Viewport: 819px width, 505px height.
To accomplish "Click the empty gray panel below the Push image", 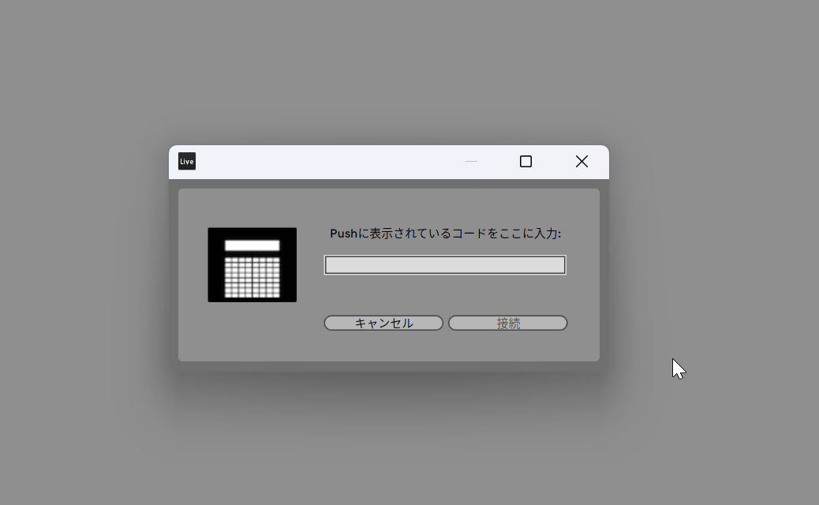I will coord(252,331).
